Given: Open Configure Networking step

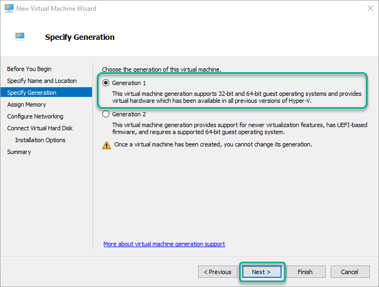Looking at the screenshot, I should 35,116.
